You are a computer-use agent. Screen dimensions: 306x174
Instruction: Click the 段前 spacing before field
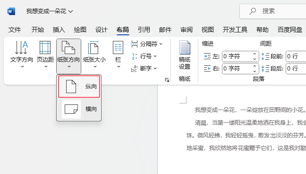click(x=296, y=56)
